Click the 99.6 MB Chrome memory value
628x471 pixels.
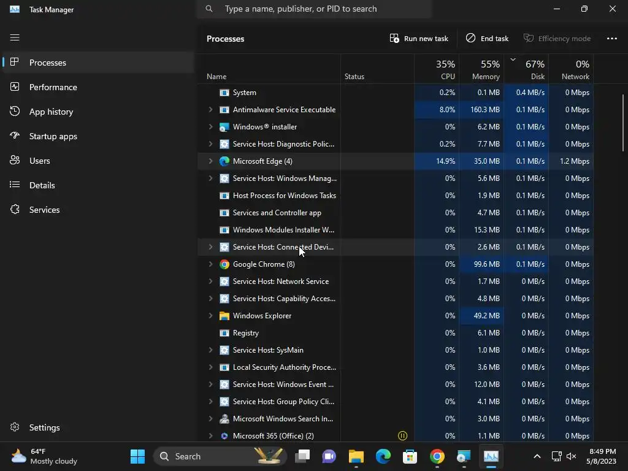(x=486, y=264)
